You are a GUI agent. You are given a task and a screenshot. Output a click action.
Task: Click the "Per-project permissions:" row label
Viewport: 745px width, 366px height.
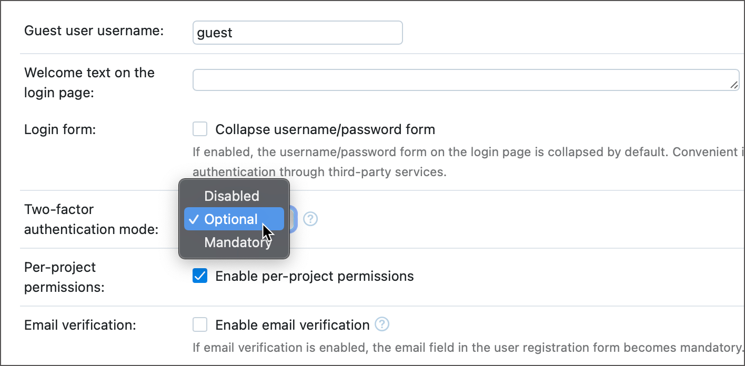[x=65, y=277]
